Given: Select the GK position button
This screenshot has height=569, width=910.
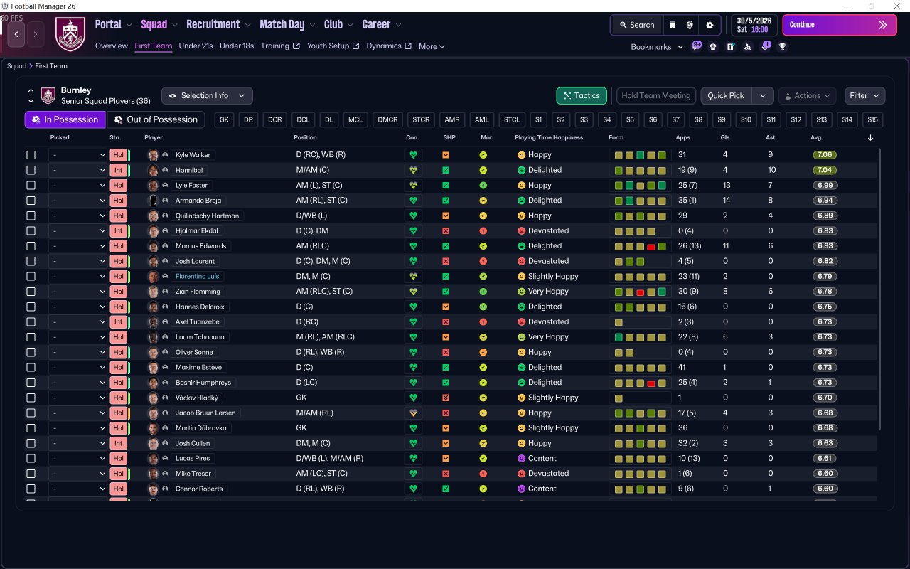Looking at the screenshot, I should pos(225,119).
